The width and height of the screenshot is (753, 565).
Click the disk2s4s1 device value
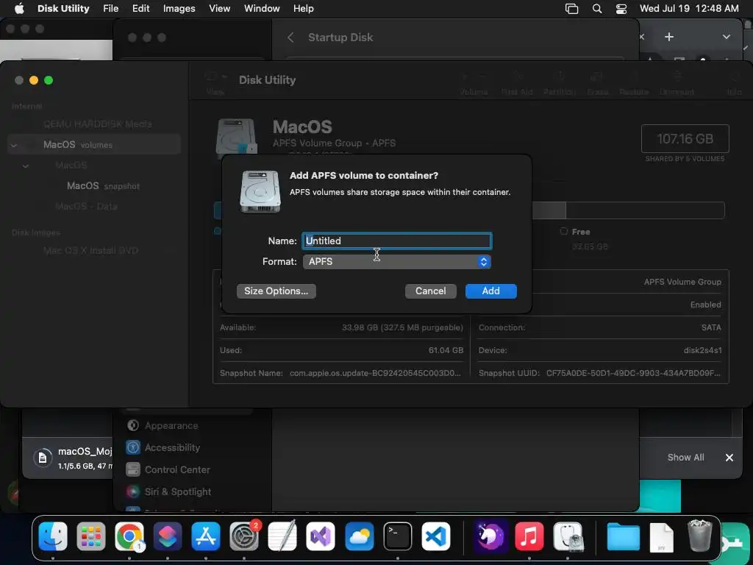tap(702, 350)
